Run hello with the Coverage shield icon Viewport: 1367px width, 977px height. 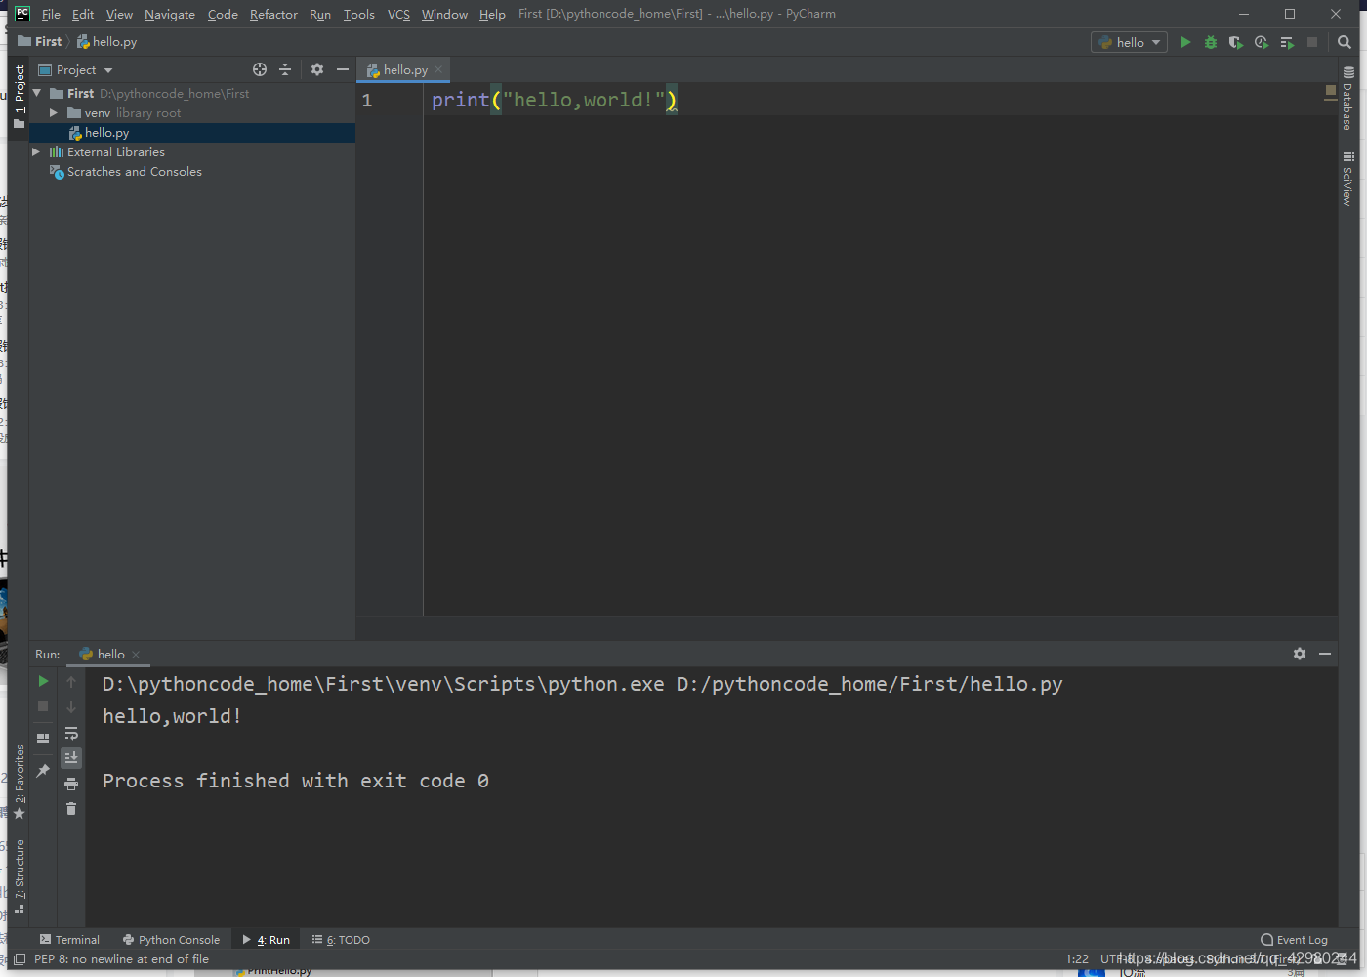[1235, 42]
